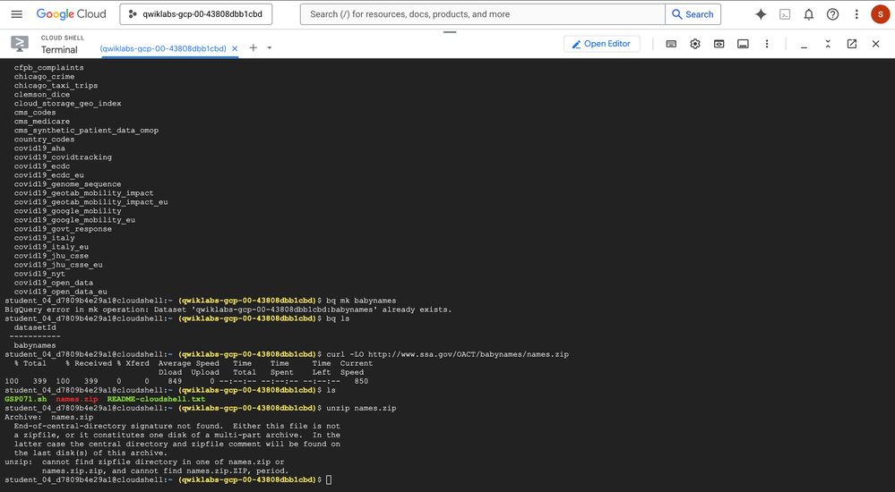Open session information layout icon

pos(743,44)
